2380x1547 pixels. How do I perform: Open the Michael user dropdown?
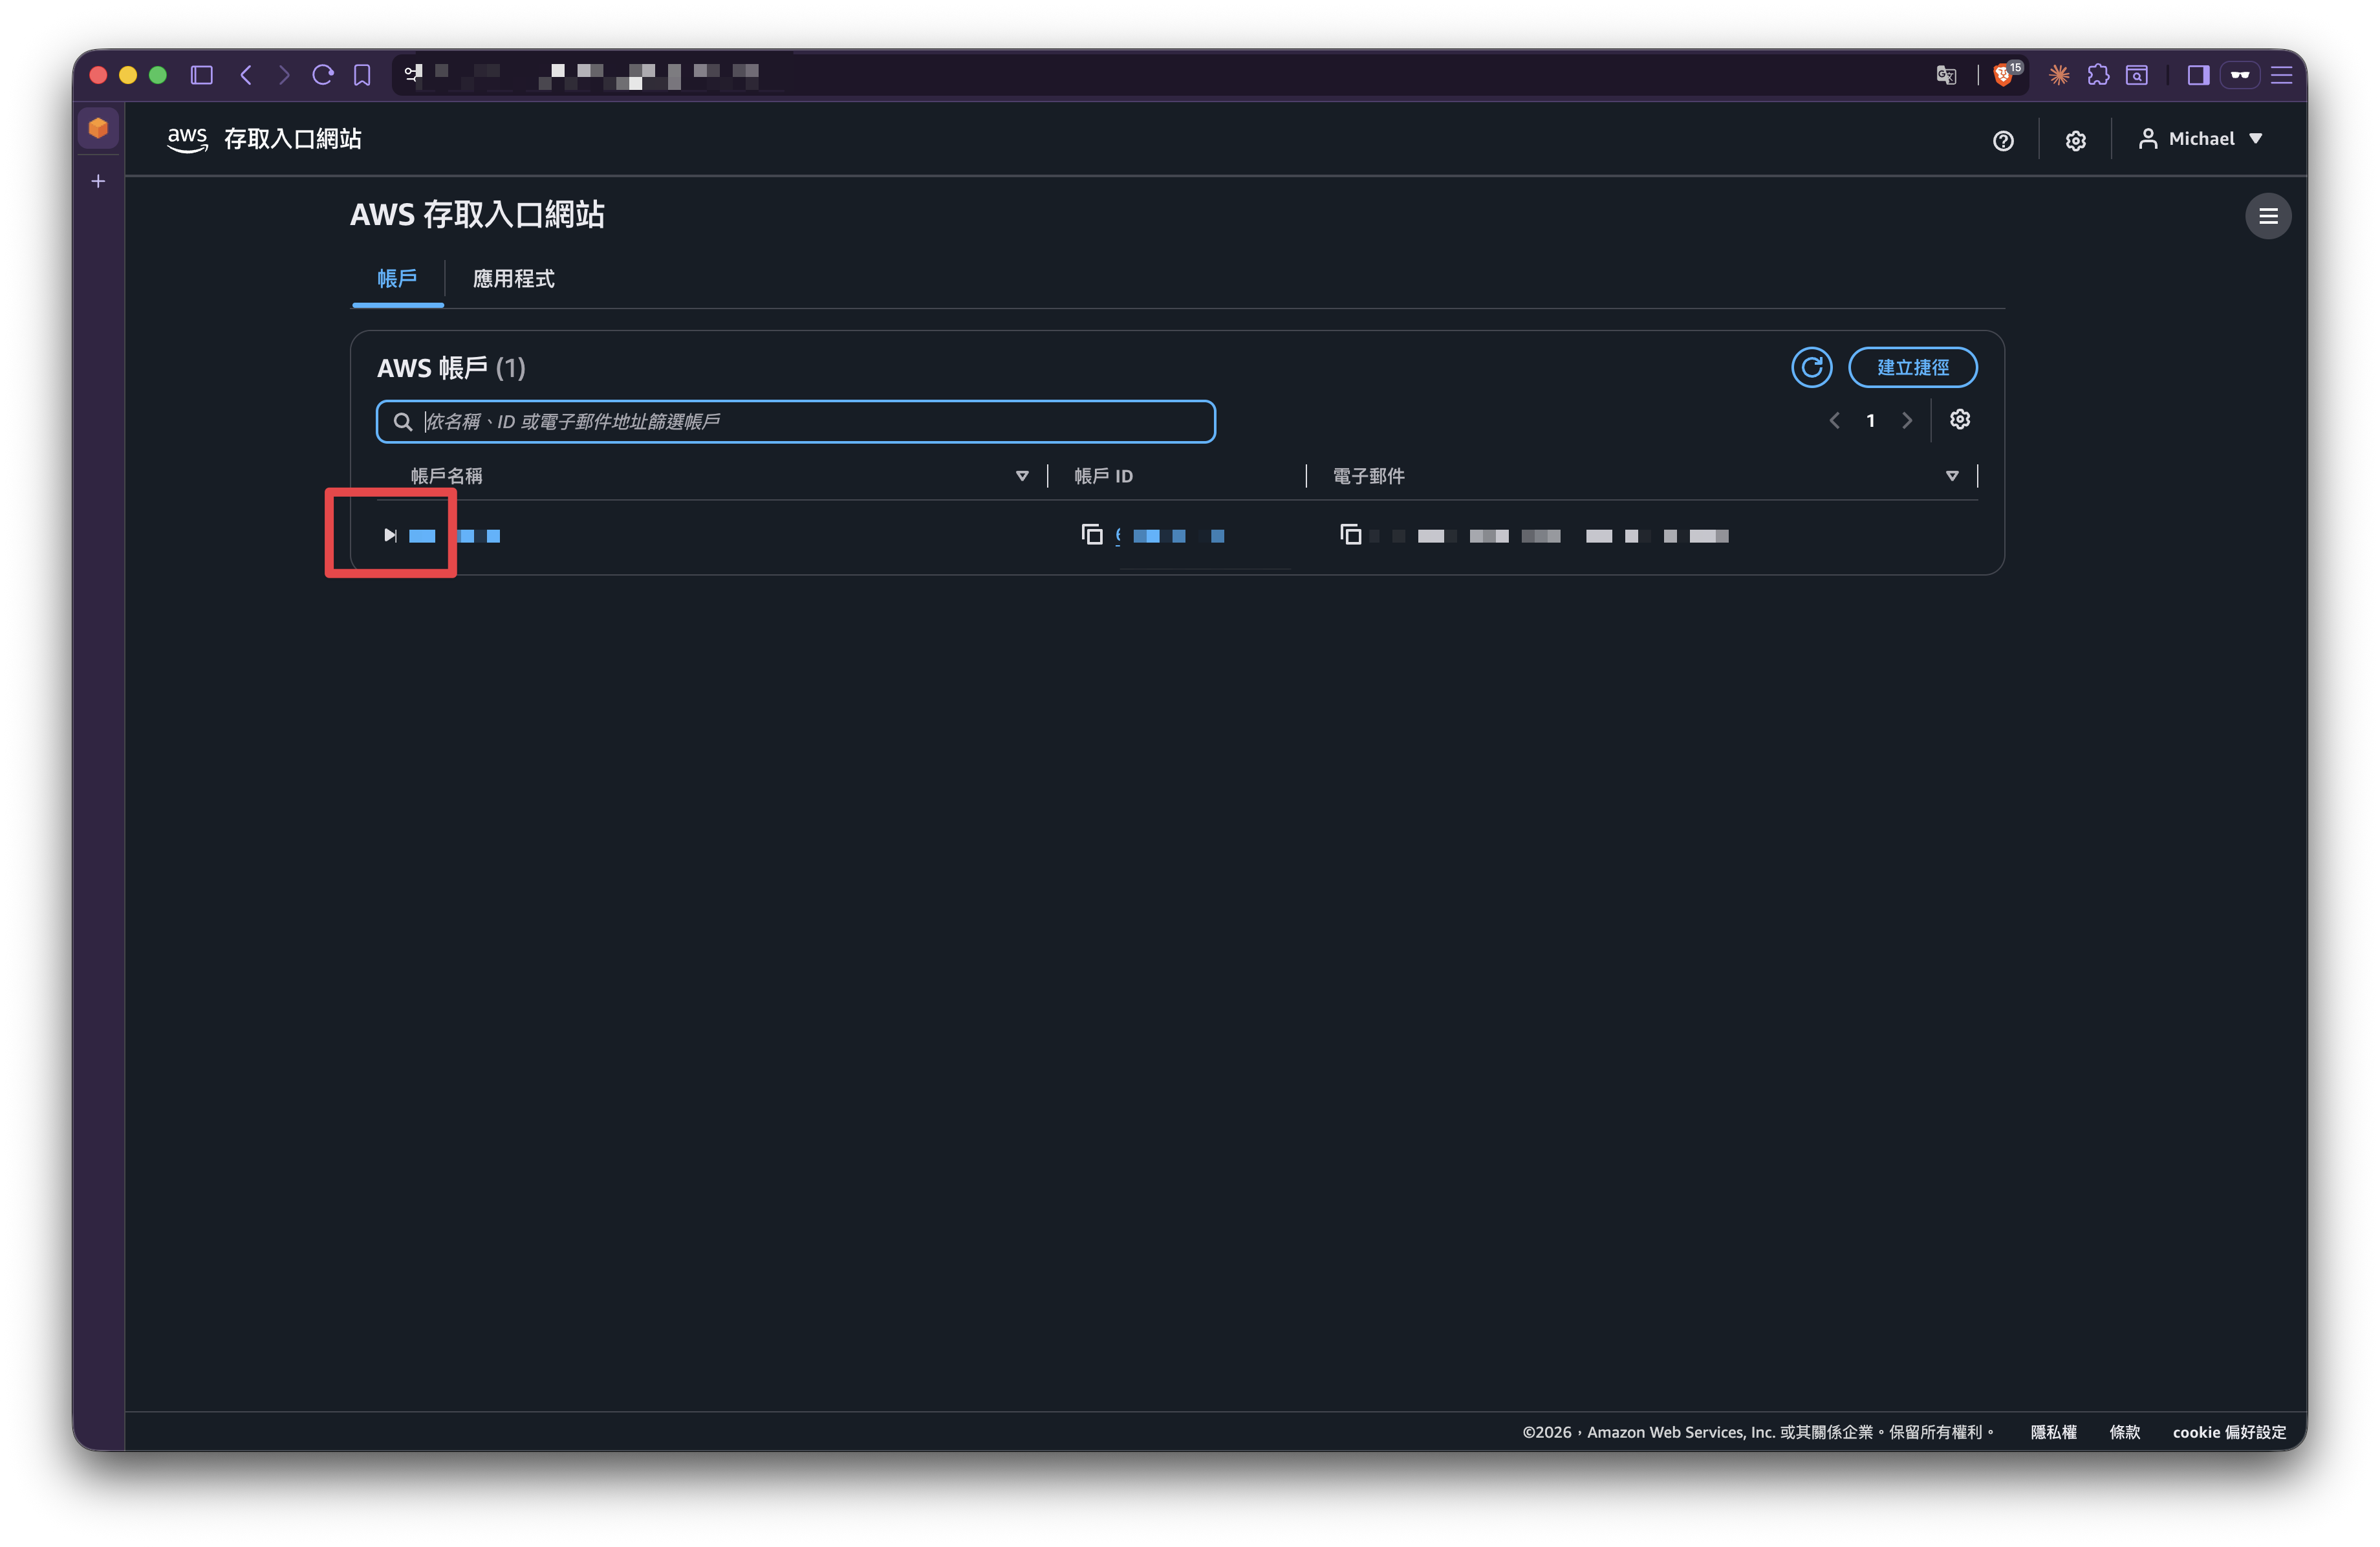coord(2201,139)
